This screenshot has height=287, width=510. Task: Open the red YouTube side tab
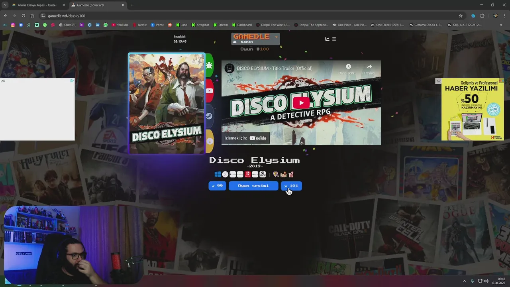tap(209, 90)
